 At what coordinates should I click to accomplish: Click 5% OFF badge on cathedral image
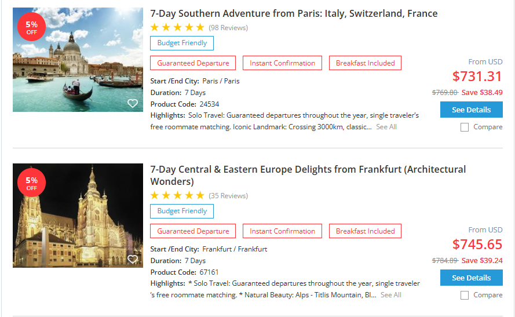(x=31, y=183)
